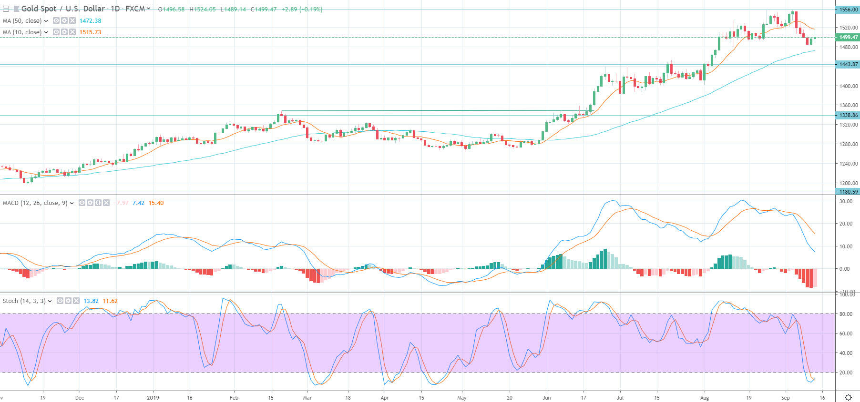Click the current price label 1499.47
Image resolution: width=860 pixels, height=402 pixels.
click(848, 37)
